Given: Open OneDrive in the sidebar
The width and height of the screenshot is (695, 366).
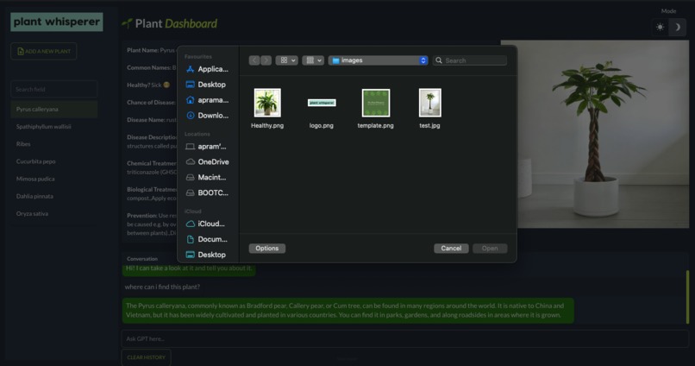Looking at the screenshot, I should [x=208, y=162].
